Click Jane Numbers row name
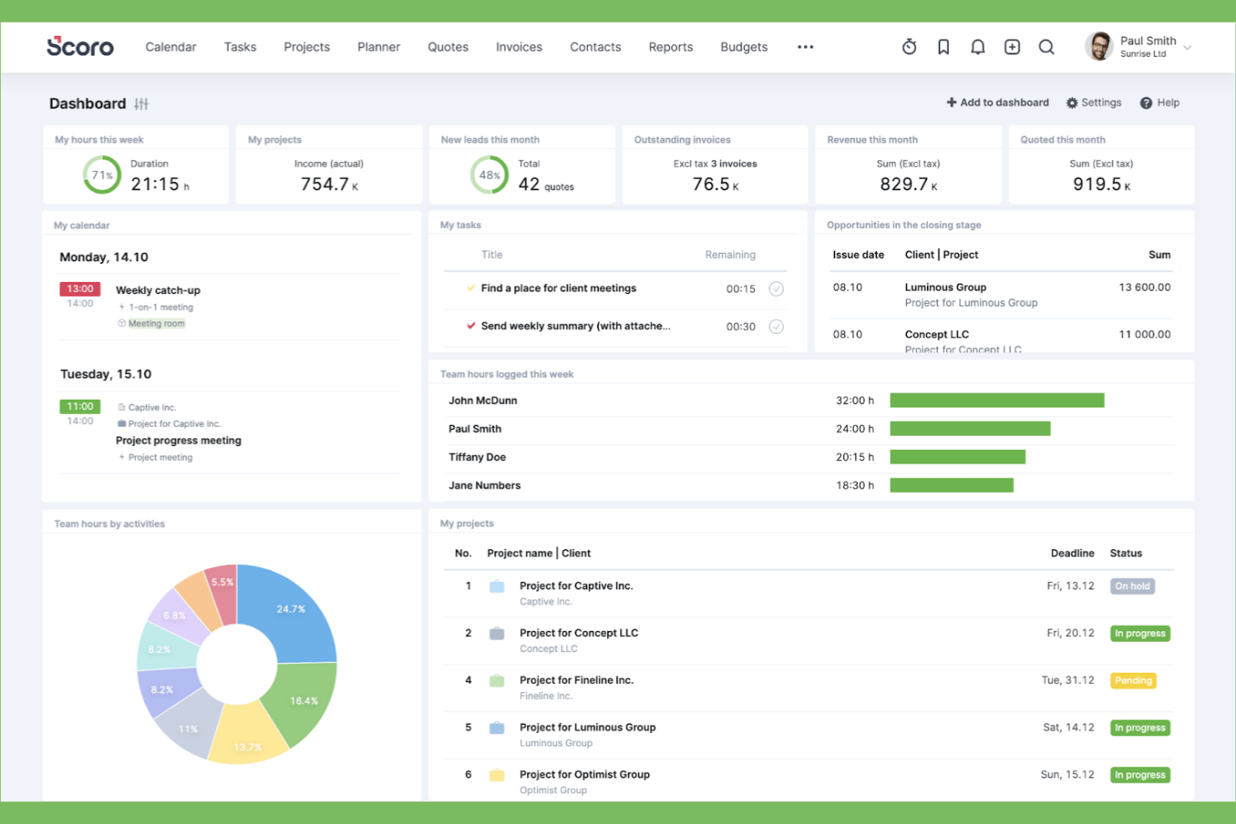 click(484, 485)
